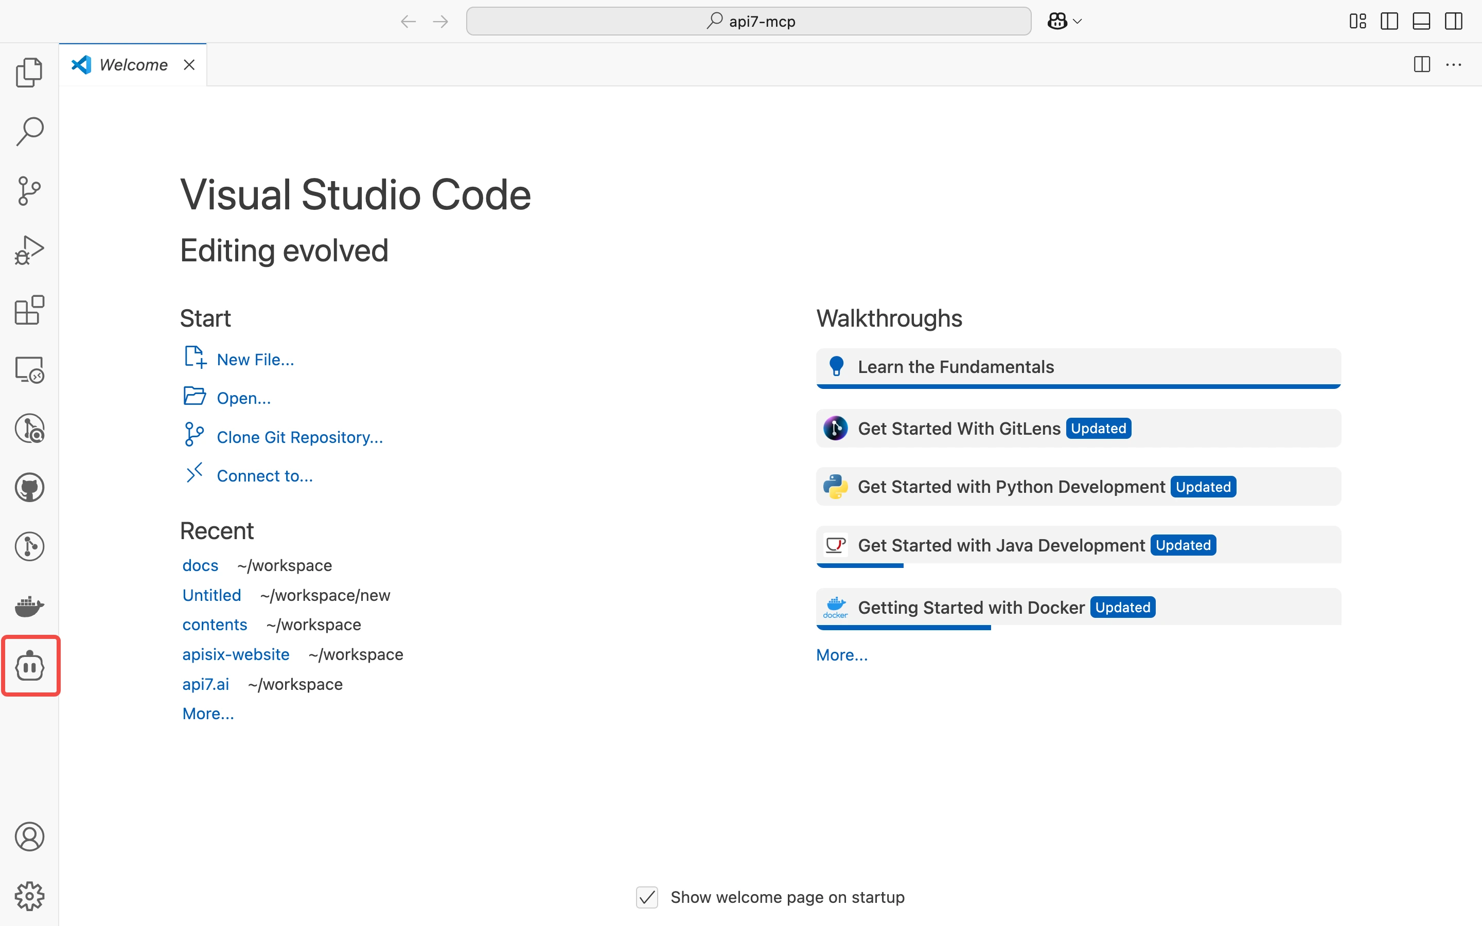Screen dimensions: 1482x926
Task: Open recent folder api7.ai
Action: [x=206, y=684]
